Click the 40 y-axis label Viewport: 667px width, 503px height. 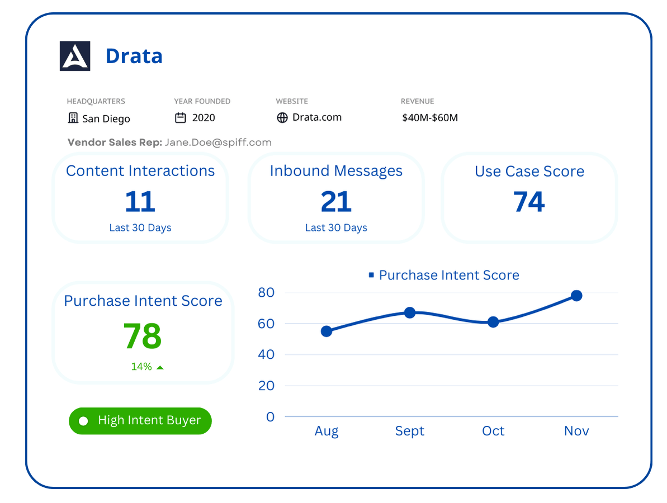[266, 354]
